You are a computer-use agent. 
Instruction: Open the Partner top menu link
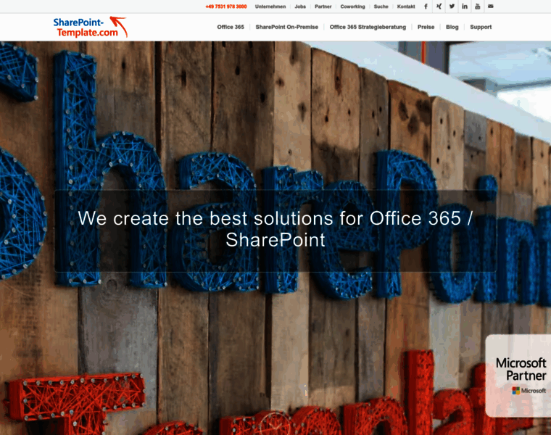[x=323, y=7]
